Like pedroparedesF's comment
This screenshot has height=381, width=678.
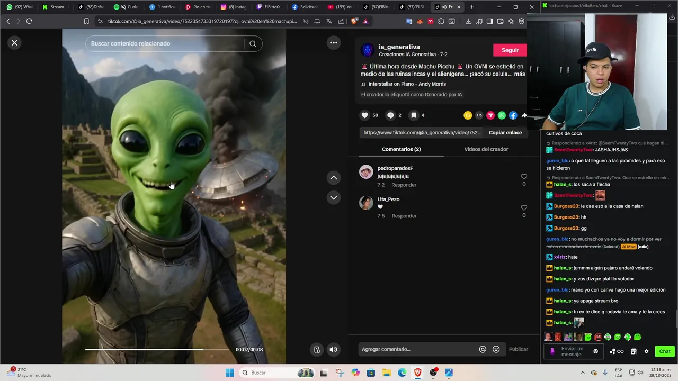[x=524, y=177]
